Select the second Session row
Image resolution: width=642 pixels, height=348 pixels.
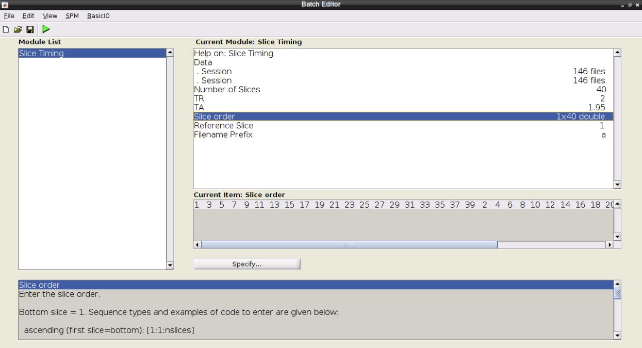click(403, 80)
